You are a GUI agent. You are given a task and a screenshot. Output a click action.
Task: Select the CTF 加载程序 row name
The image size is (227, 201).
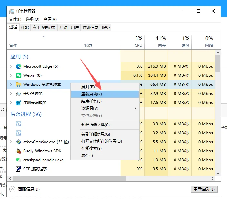[35, 169]
